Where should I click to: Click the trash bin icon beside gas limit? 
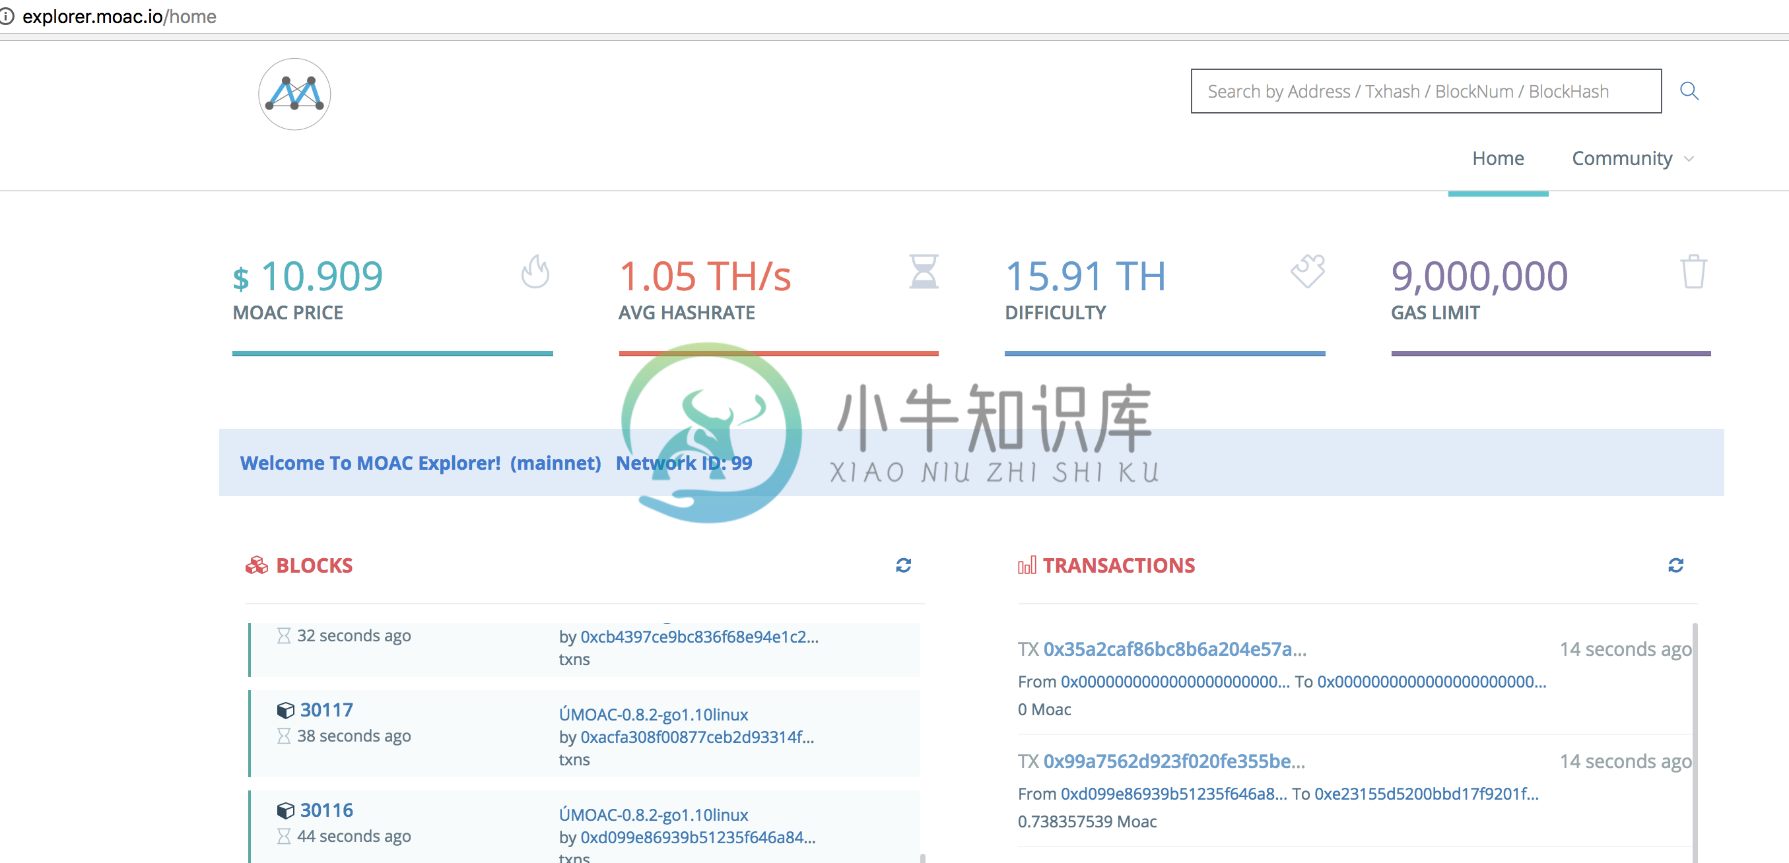coord(1694,271)
